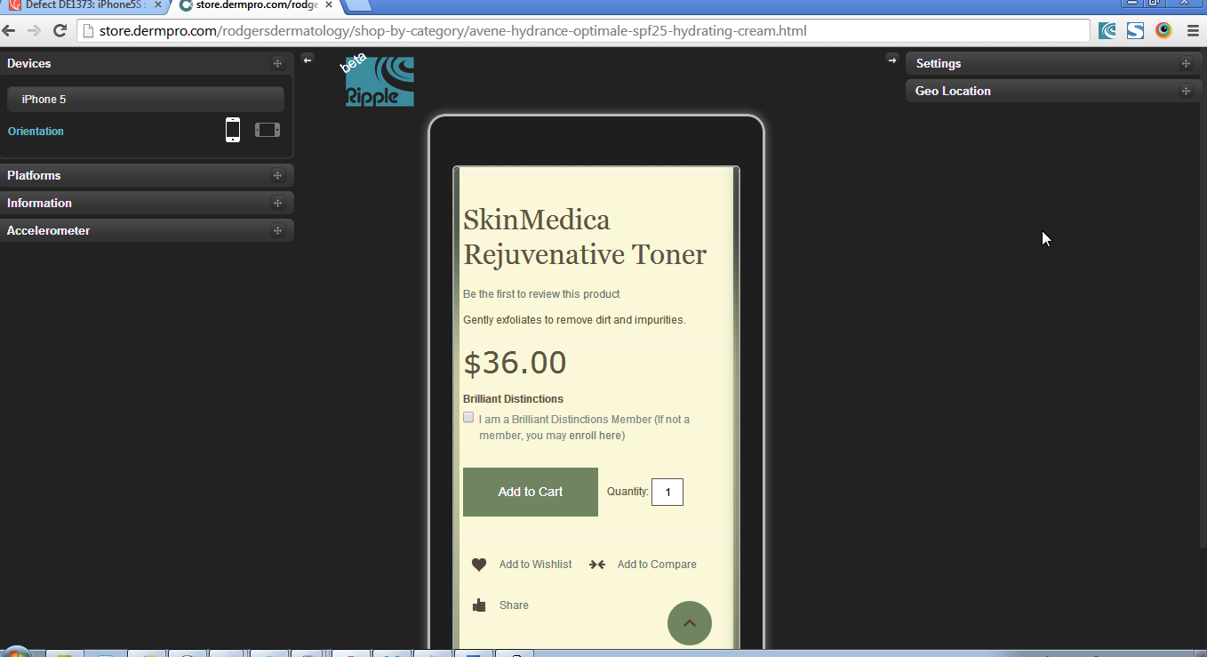Screen dimensions: 1207x657
Task: Click the move handle on Geo Location panel
Action: click(1186, 91)
